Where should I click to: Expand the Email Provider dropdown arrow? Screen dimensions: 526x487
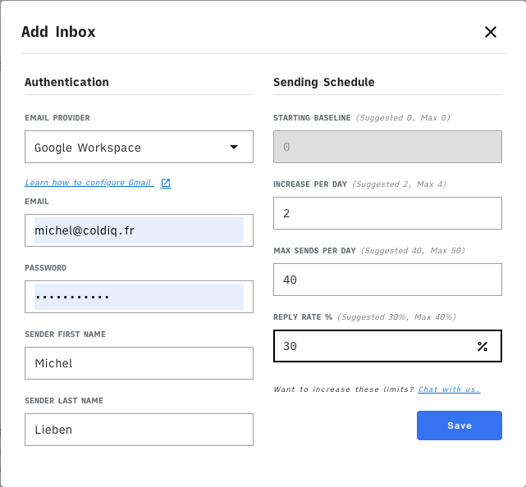point(234,148)
